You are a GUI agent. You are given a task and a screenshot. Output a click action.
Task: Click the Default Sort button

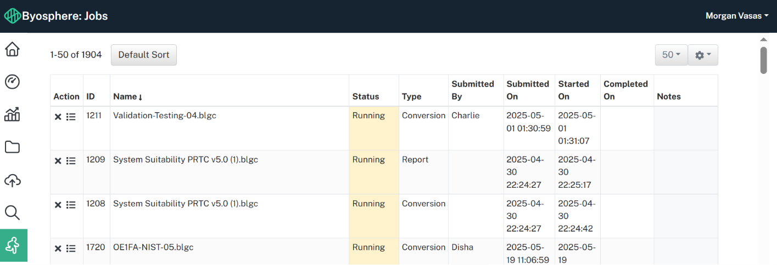pos(144,55)
